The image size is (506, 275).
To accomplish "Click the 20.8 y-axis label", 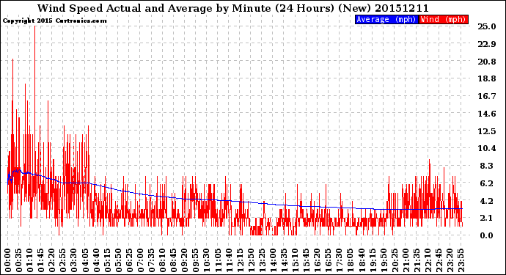I will coord(487,62).
